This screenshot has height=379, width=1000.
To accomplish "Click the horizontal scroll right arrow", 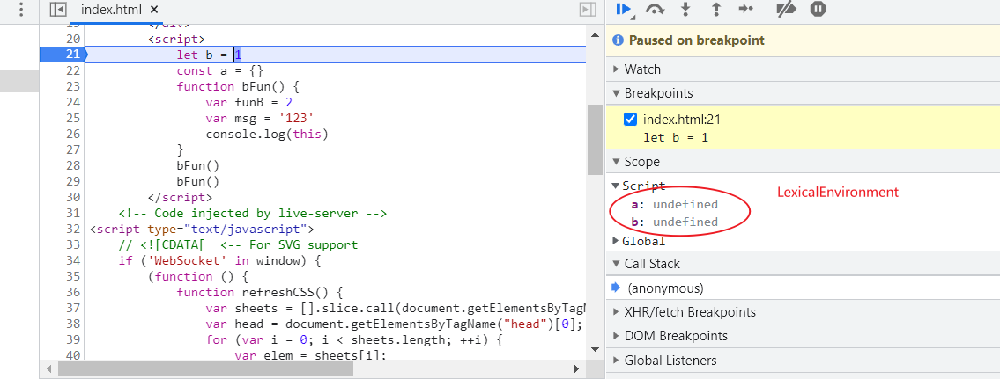I will pos(576,368).
